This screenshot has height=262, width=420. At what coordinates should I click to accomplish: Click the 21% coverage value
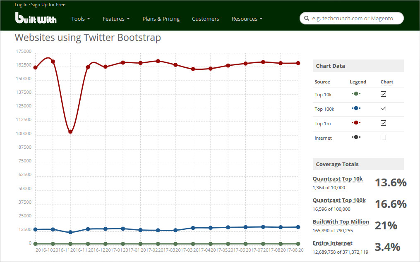tap(386, 225)
